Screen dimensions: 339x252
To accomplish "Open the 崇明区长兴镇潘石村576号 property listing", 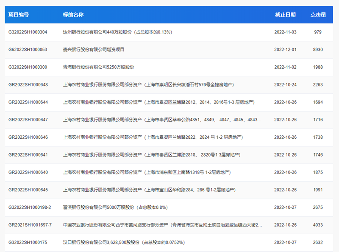I will (148, 85).
